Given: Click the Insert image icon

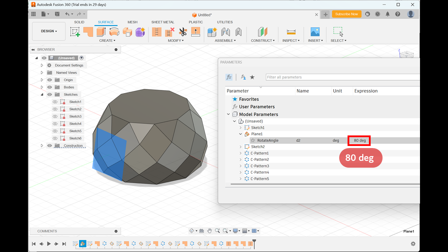Looking at the screenshot, I should pos(315,32).
